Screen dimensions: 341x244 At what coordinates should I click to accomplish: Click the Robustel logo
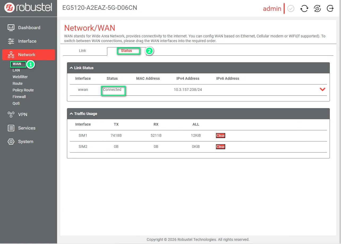(28, 8)
